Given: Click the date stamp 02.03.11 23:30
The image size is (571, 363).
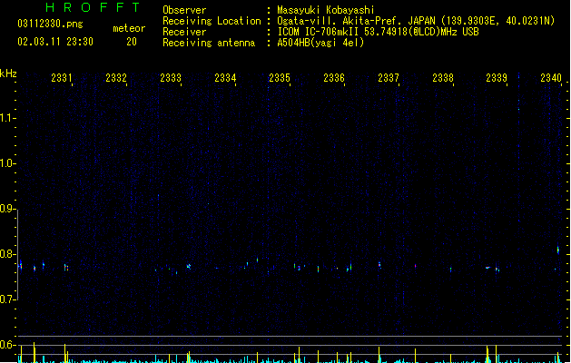Looking at the screenshot, I should (55, 42).
